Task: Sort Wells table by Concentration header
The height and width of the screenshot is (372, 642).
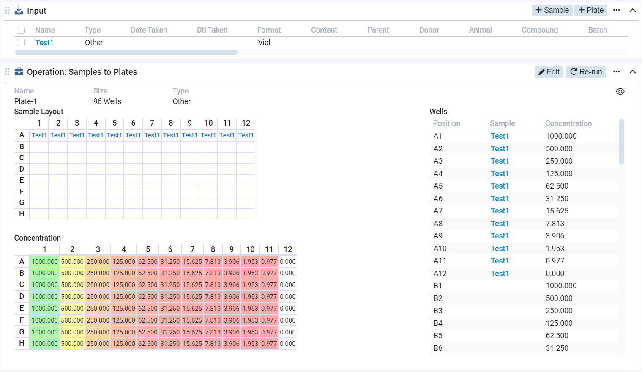Action: (568, 123)
